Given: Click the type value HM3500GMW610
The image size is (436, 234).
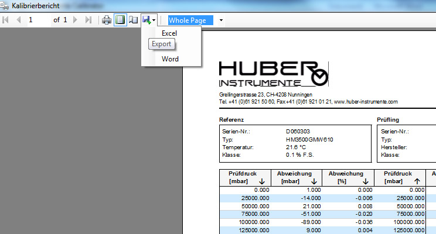Looking at the screenshot, I should point(309,140).
